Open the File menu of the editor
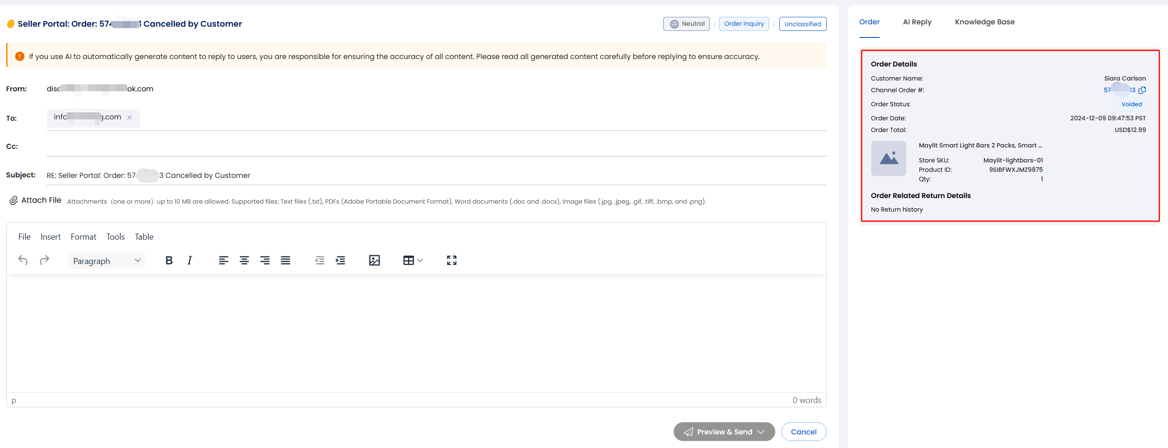1168x448 pixels. coord(24,237)
